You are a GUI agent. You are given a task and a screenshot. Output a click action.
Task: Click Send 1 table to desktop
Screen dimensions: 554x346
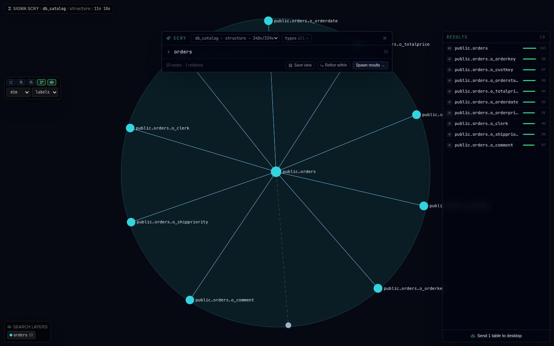tap(496, 336)
